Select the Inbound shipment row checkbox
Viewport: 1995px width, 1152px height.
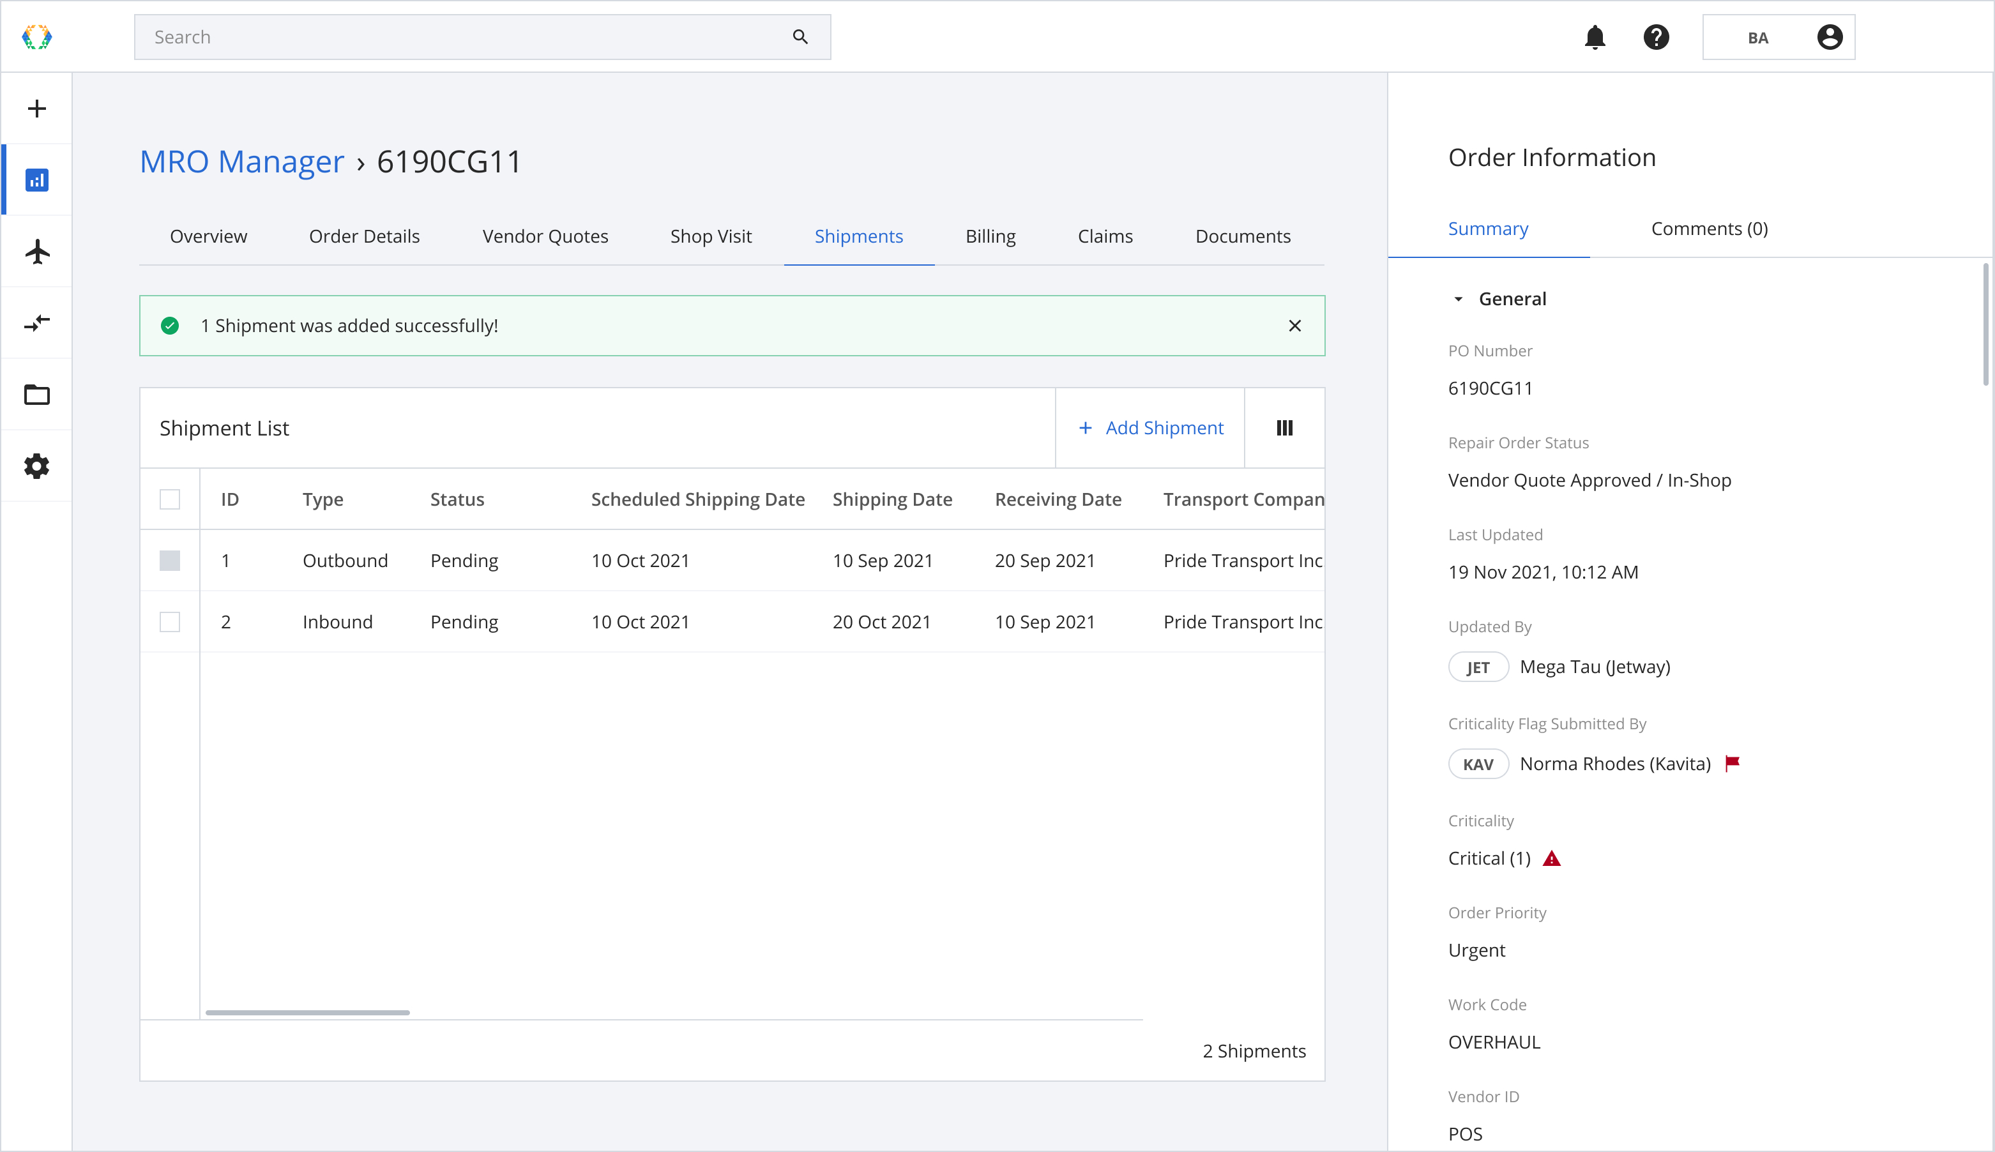(x=169, y=622)
